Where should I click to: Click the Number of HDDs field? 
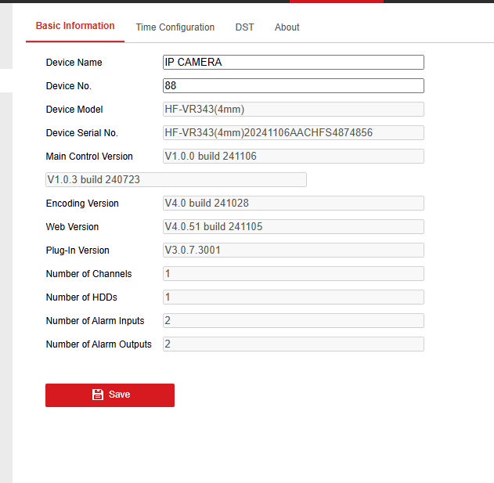click(293, 297)
